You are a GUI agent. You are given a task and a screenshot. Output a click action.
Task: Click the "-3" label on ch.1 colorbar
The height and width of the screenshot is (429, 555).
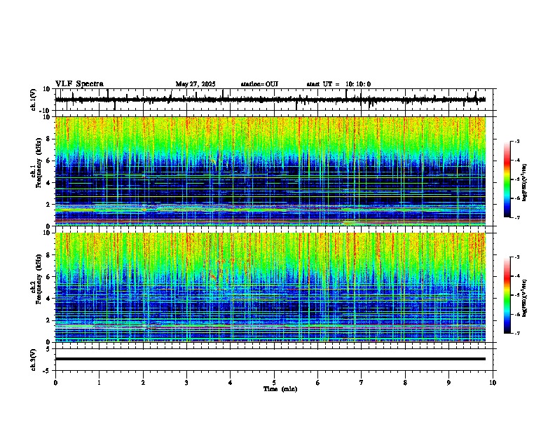tap(516, 141)
